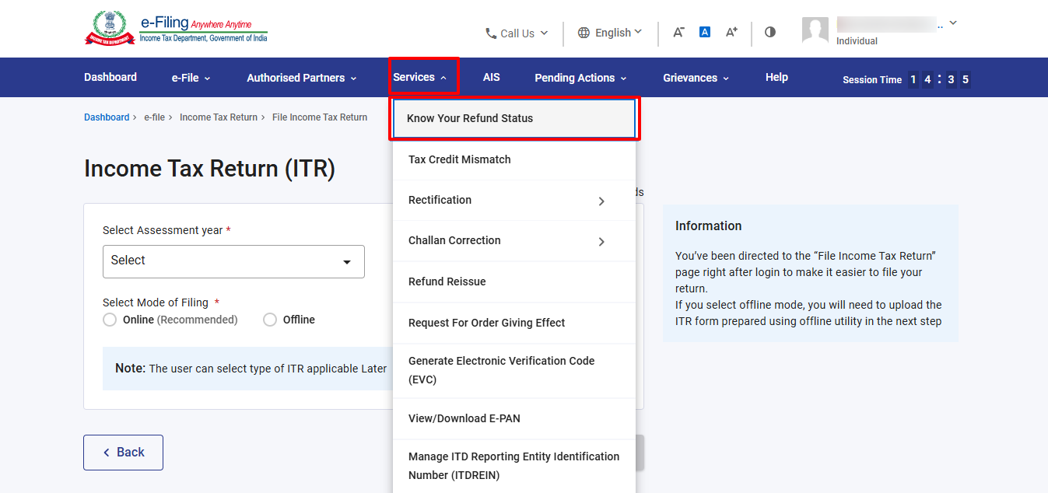Decrease font size with A- icon
1048x493 pixels.
coord(678,32)
